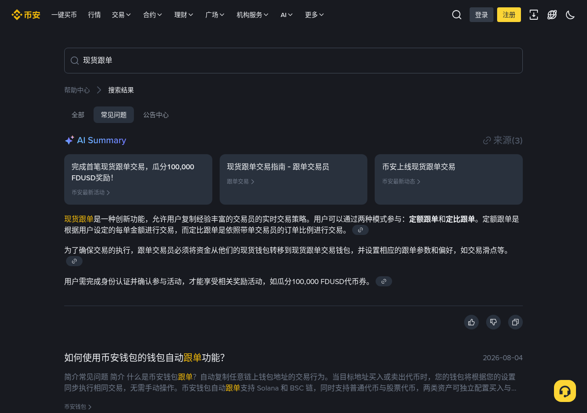587x413 pixels.
Task: Switch to the 全部 tab
Action: pyautogui.click(x=78, y=115)
